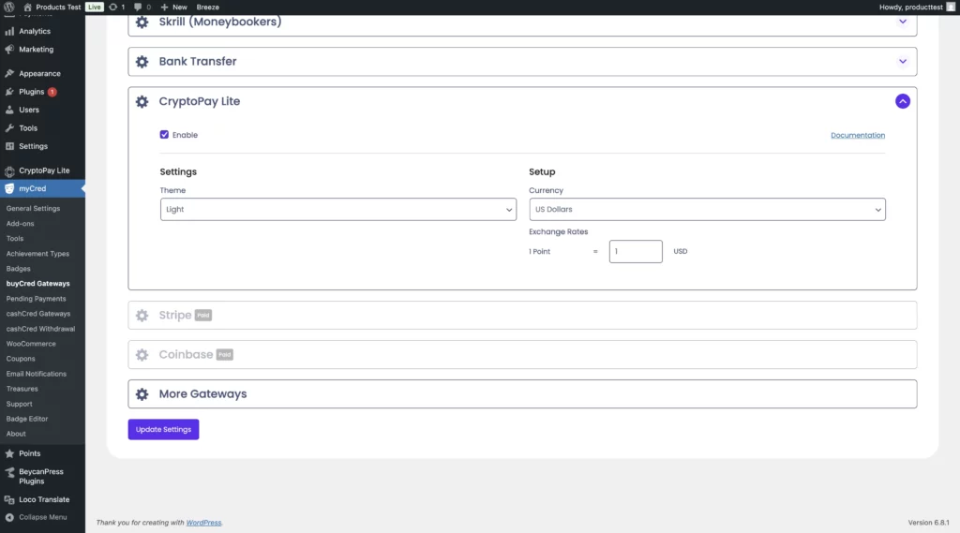The image size is (960, 533).
Task: Click the Points star icon in sidebar
Action: coord(9,453)
